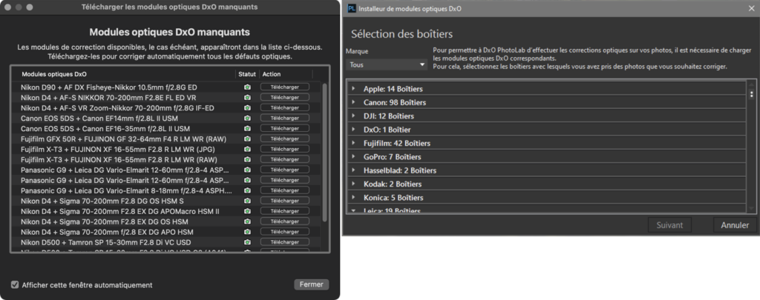Select 'GoPro: 7 Boîtiers' label
The image size is (760, 300).
point(392,157)
